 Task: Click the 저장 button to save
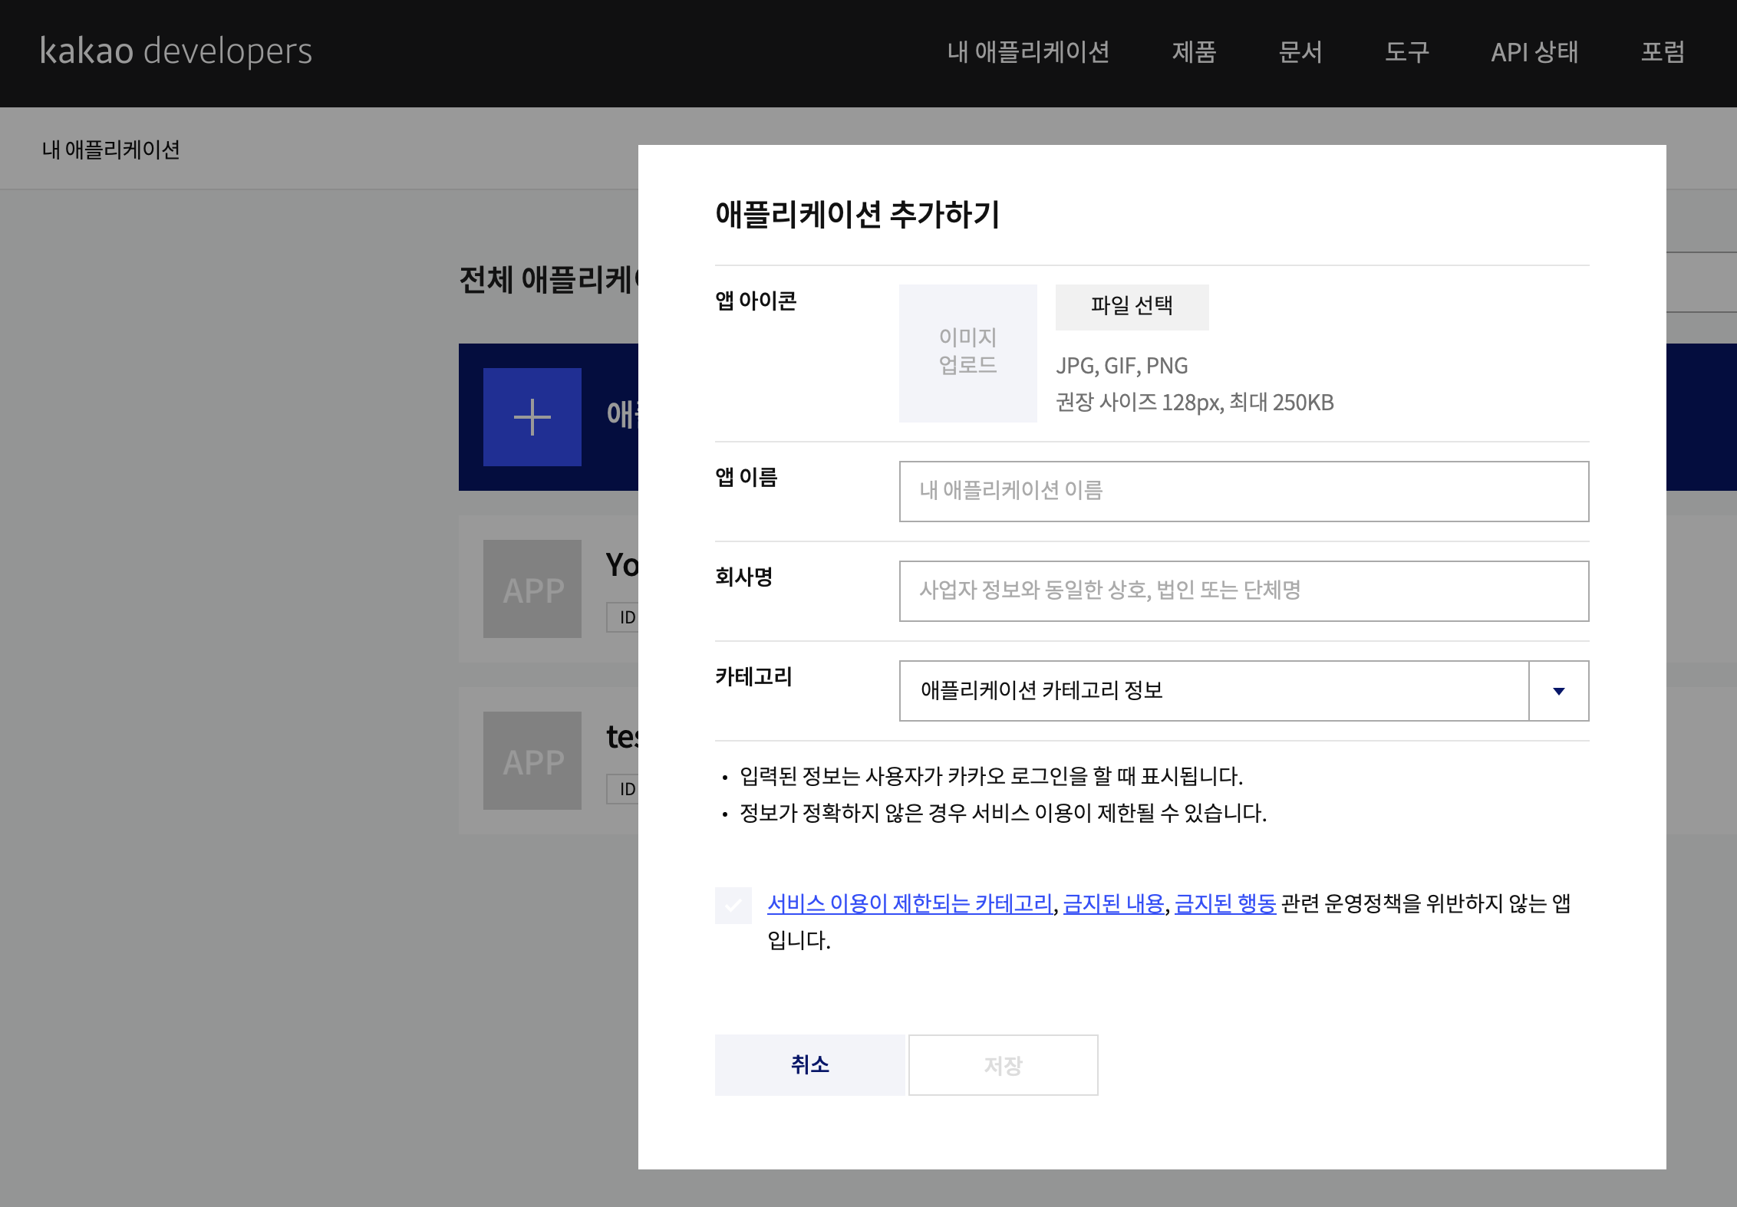point(1003,1064)
